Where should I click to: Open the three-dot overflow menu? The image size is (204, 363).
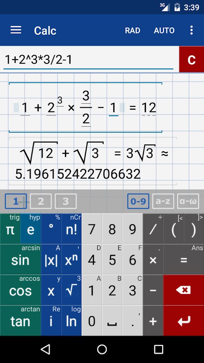pos(191,30)
